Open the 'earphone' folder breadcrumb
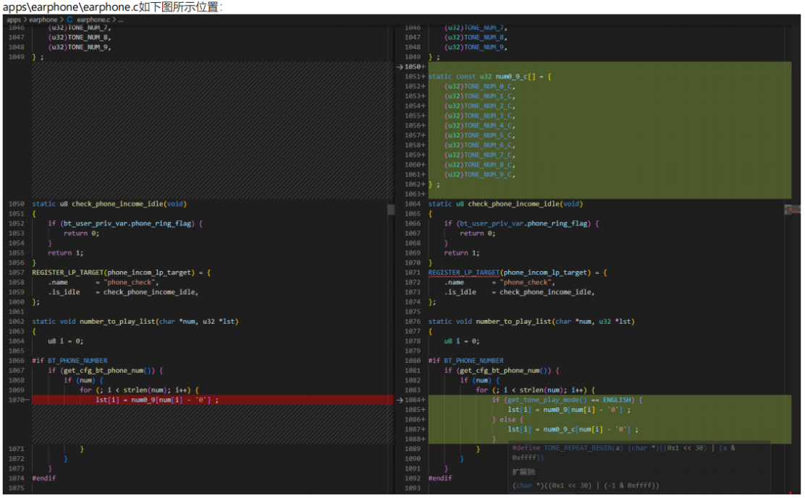This screenshot has height=498, width=805. pyautogui.click(x=43, y=20)
